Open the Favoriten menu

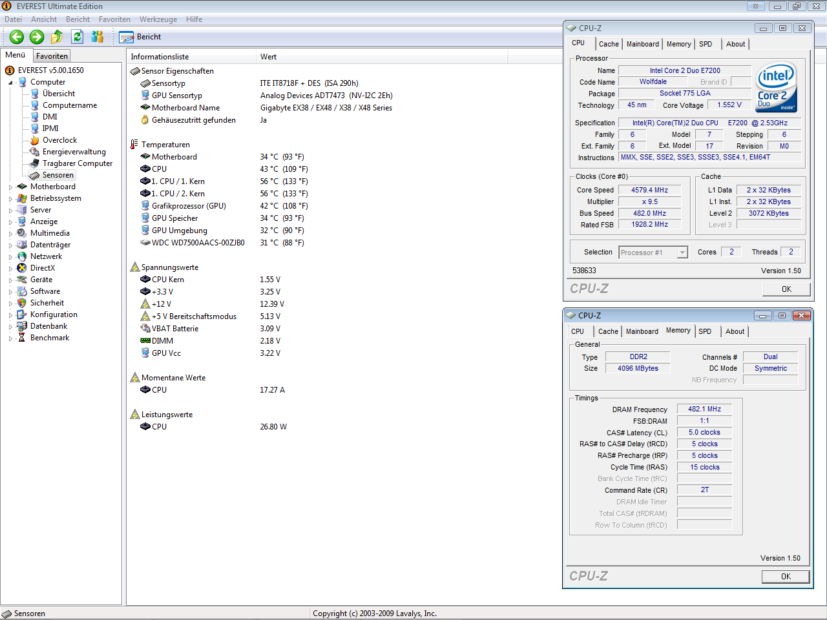click(x=114, y=19)
